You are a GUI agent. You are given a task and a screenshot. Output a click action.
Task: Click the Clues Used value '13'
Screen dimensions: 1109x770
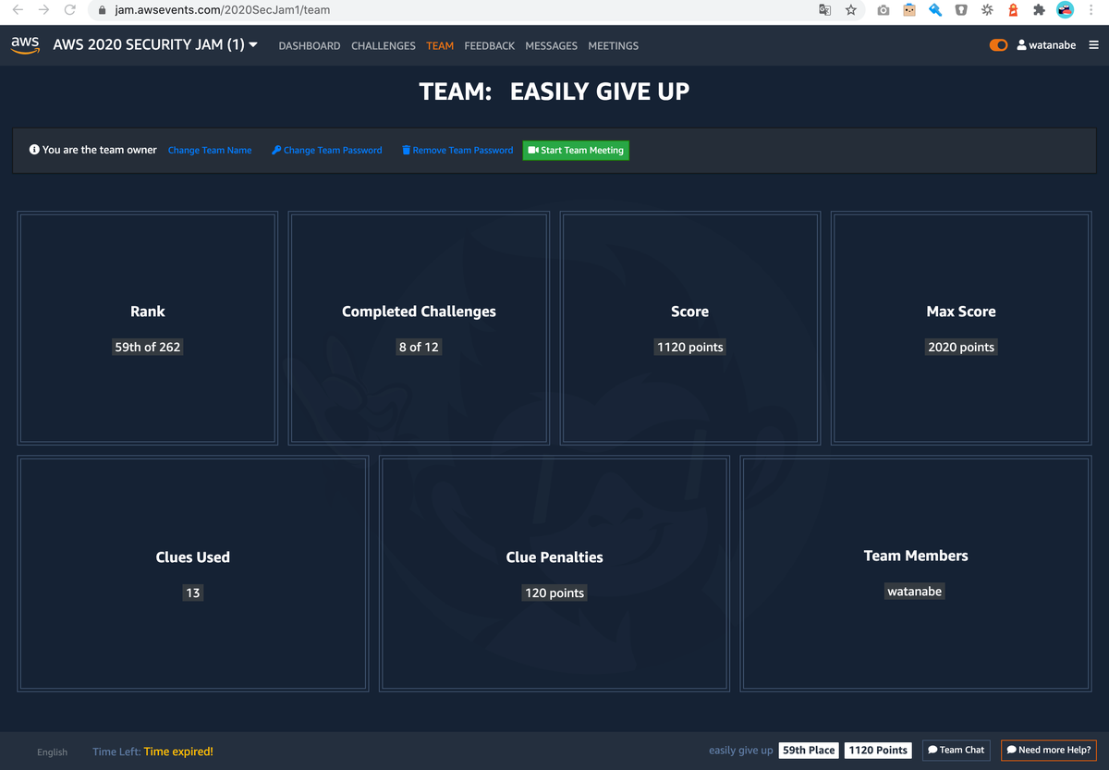[192, 593]
